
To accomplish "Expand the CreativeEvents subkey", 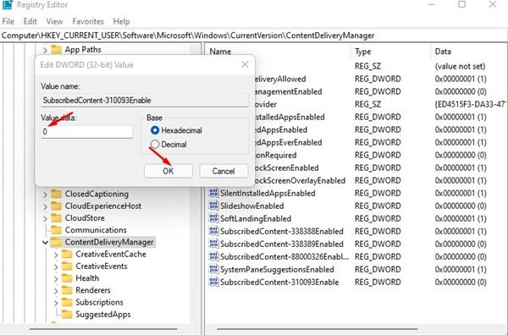I will point(56,266).
